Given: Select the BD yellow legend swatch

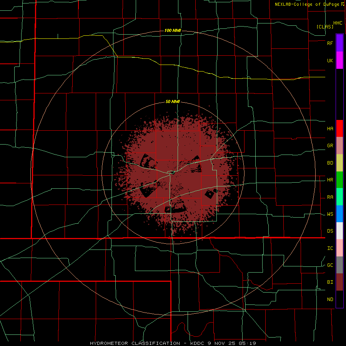Looking at the screenshot, I should [339, 163].
